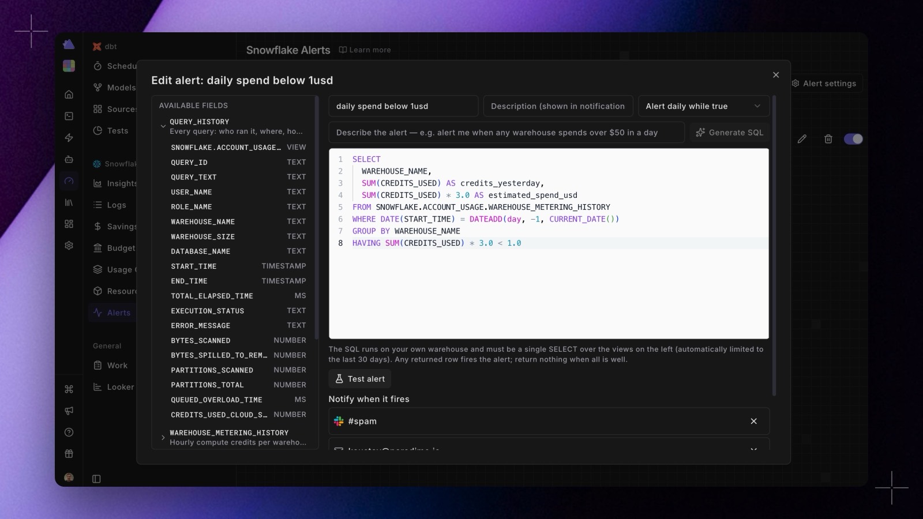The image size is (923, 519).
Task: Select the BYTES_SCANNED field row
Action: [x=238, y=341]
